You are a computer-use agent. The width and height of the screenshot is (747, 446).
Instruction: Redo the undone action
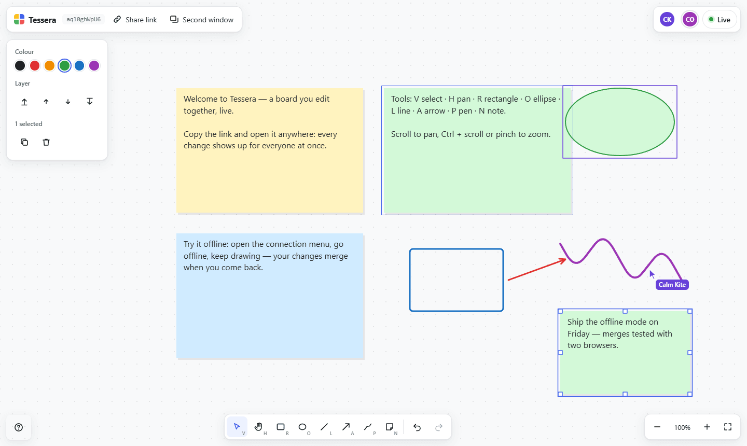coord(439,427)
